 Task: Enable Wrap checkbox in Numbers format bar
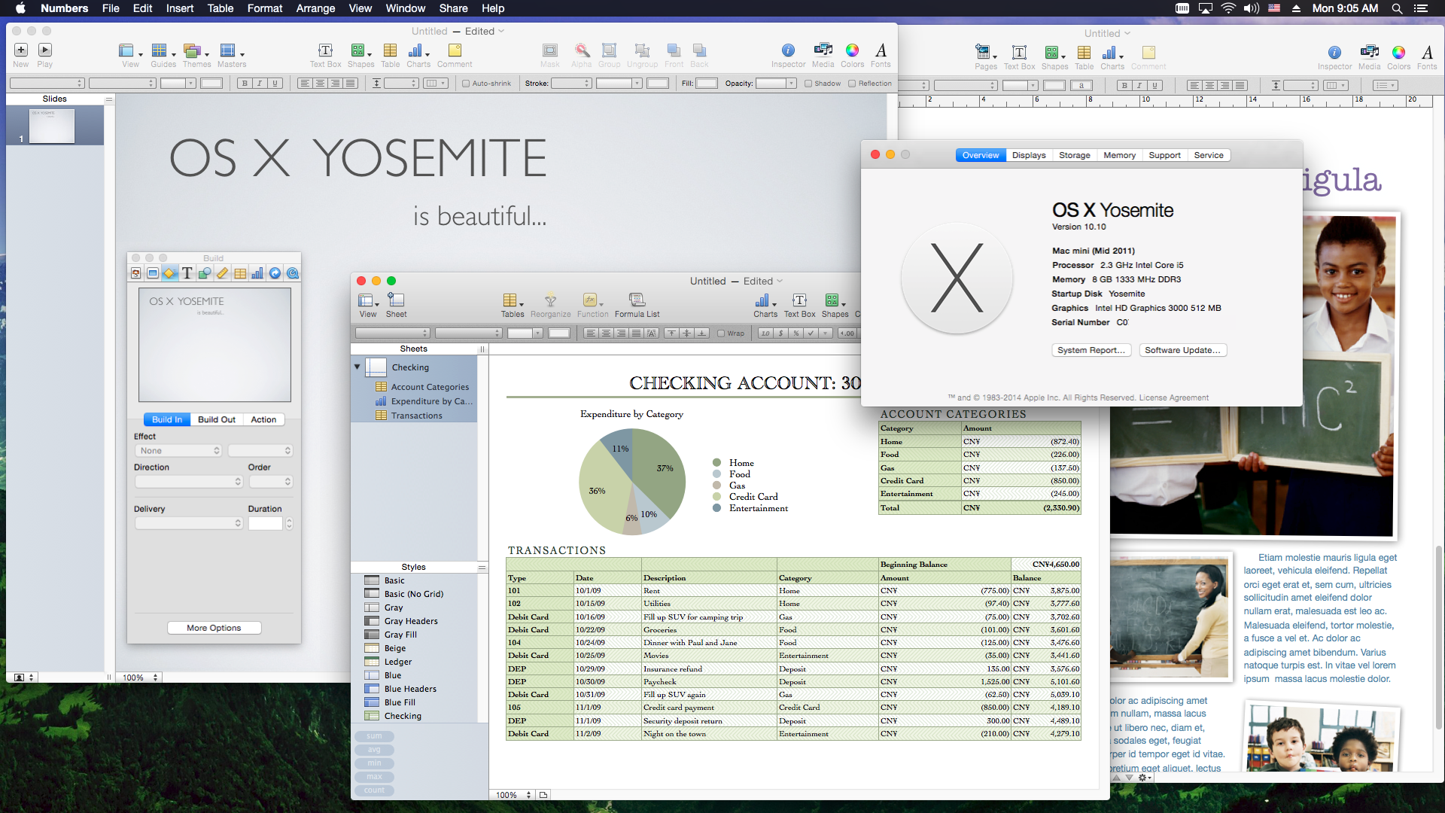[x=721, y=333]
